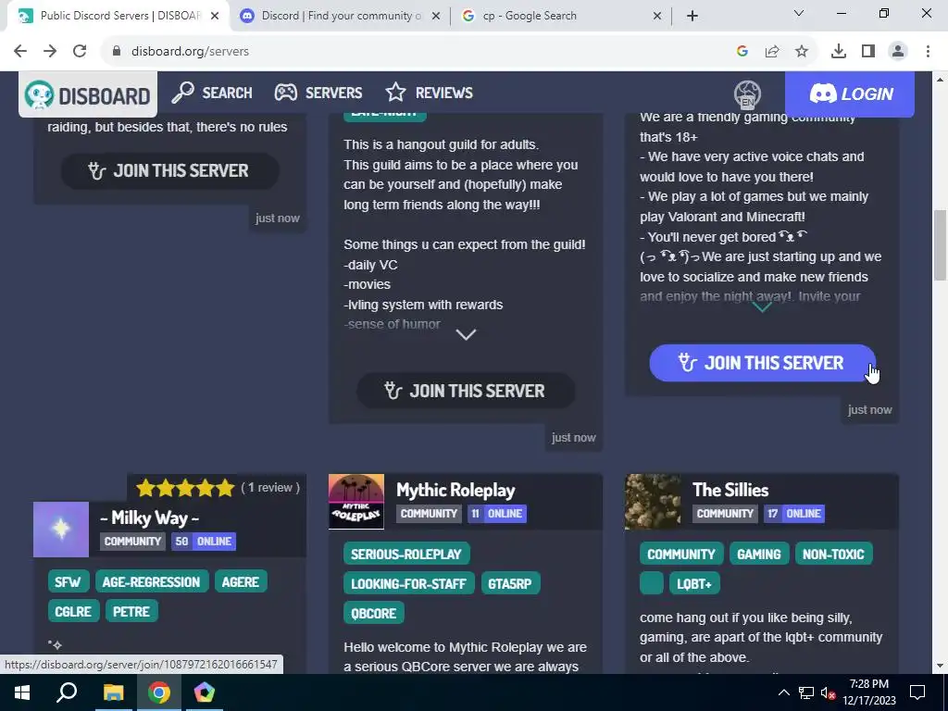
Task: Open The Sillies server title
Action: point(730,490)
